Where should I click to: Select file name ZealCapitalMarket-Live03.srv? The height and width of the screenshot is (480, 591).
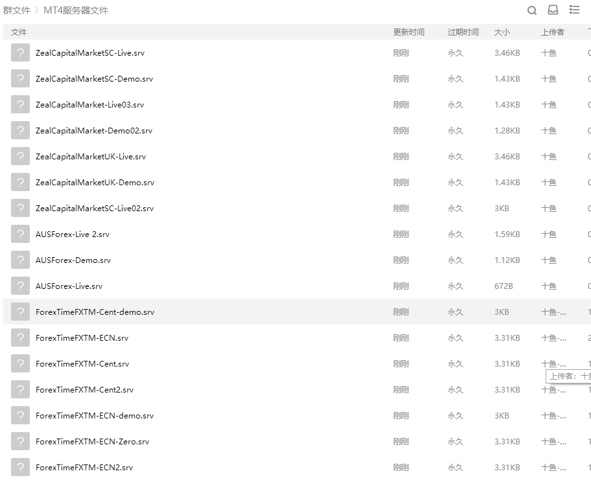point(89,105)
